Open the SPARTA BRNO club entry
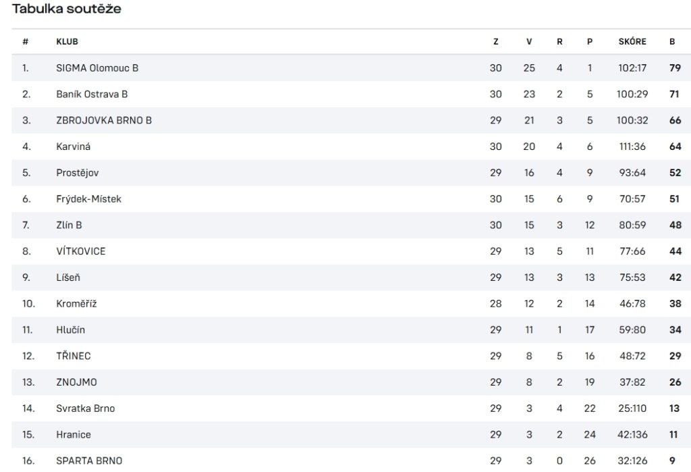The image size is (691, 472). pyautogui.click(x=89, y=461)
